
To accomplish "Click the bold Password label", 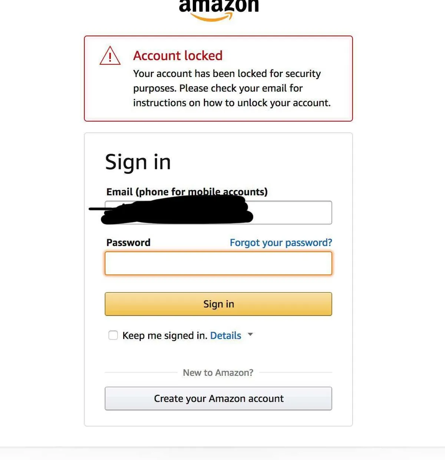I will tap(128, 242).
